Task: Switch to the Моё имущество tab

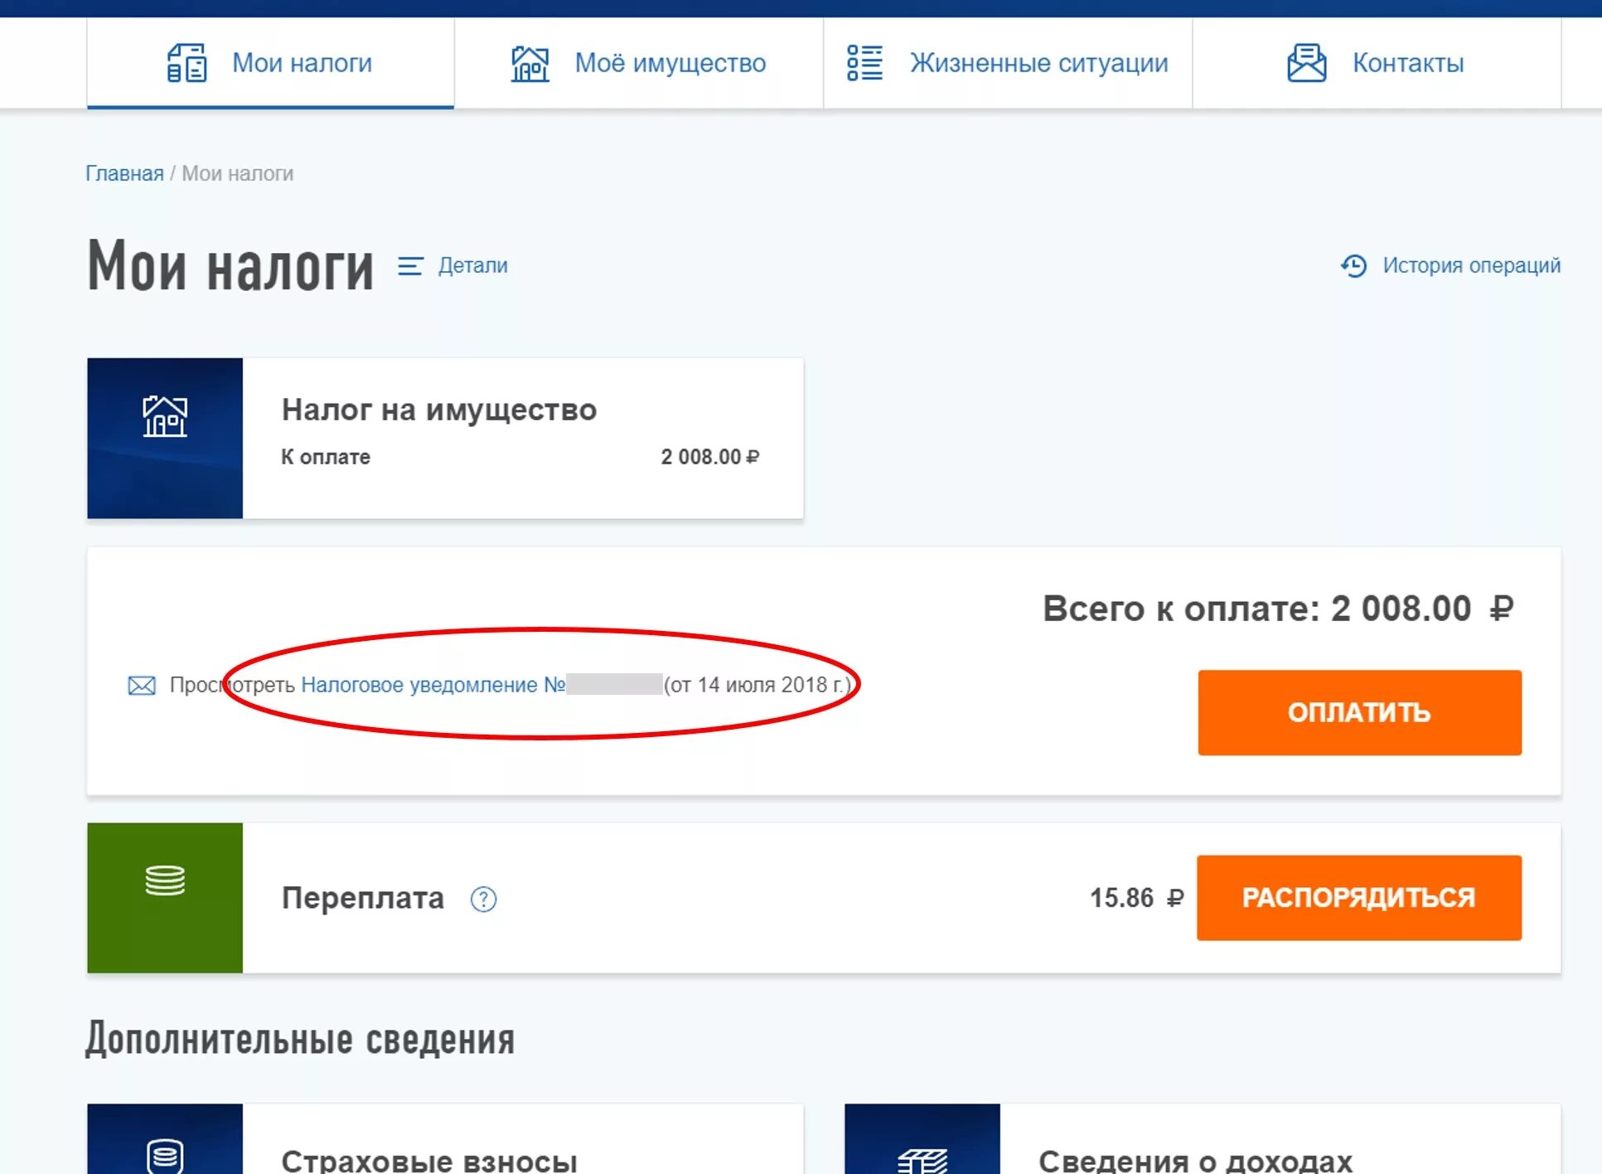Action: [x=638, y=63]
